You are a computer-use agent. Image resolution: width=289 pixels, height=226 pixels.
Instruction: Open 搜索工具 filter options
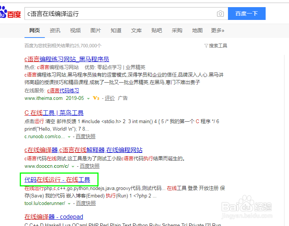[218, 46]
